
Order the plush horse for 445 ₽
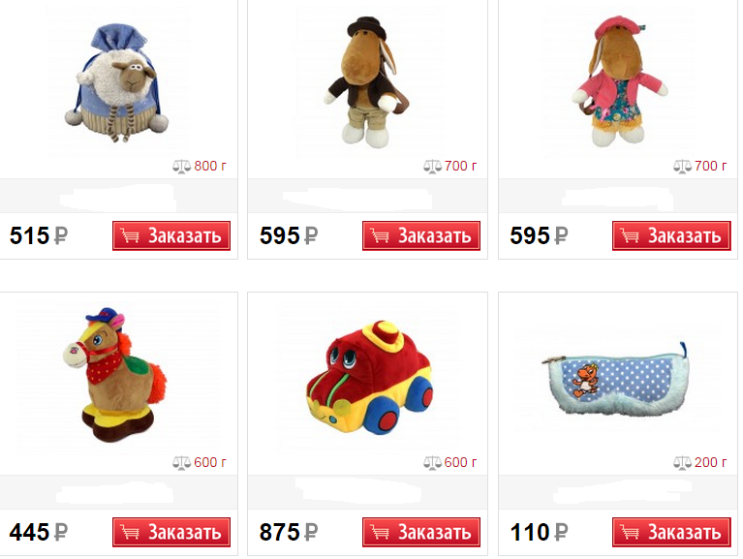click(171, 532)
